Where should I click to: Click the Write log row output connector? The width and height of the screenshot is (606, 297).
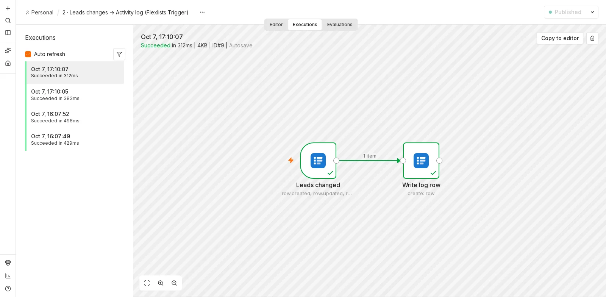[439, 161]
